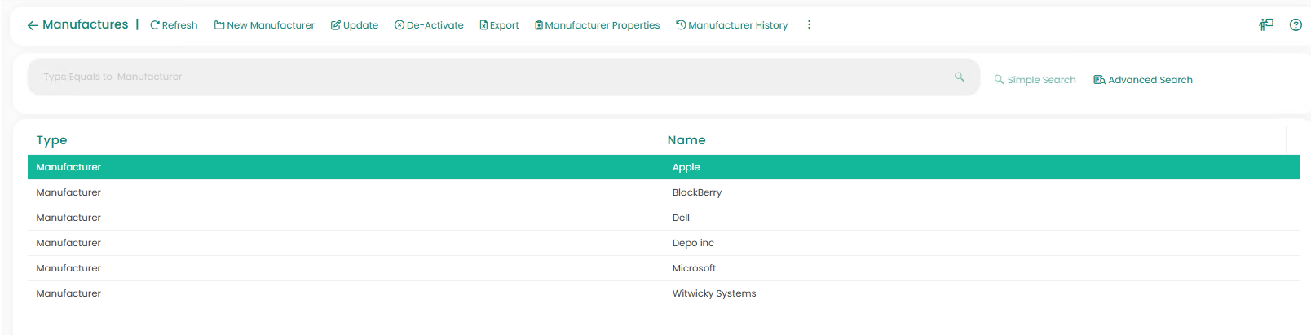Viewport: 1311px width, 335px height.
Task: Open help via question mark icon
Action: click(1296, 24)
